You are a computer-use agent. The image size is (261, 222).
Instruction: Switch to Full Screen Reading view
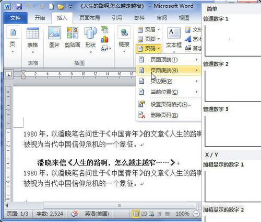pyautogui.click(x=144, y=214)
